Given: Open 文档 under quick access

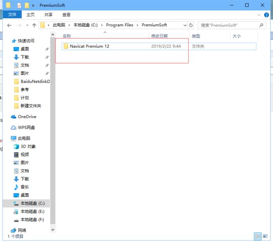Looking at the screenshot, I should click(x=25, y=65).
